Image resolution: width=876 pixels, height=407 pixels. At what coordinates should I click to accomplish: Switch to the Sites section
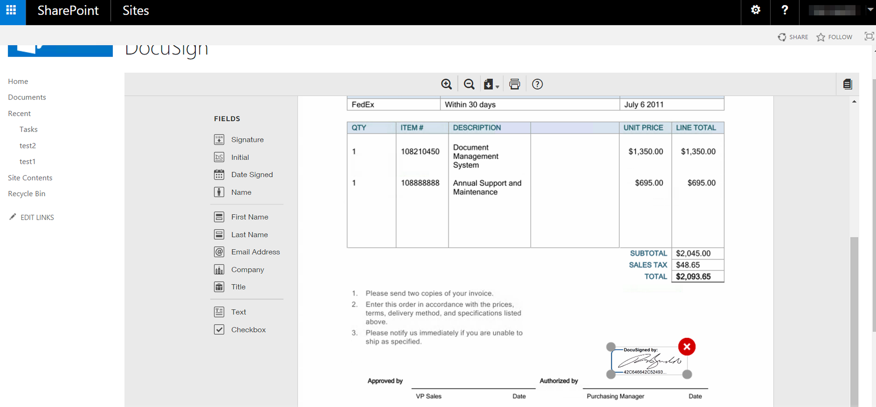pos(135,10)
